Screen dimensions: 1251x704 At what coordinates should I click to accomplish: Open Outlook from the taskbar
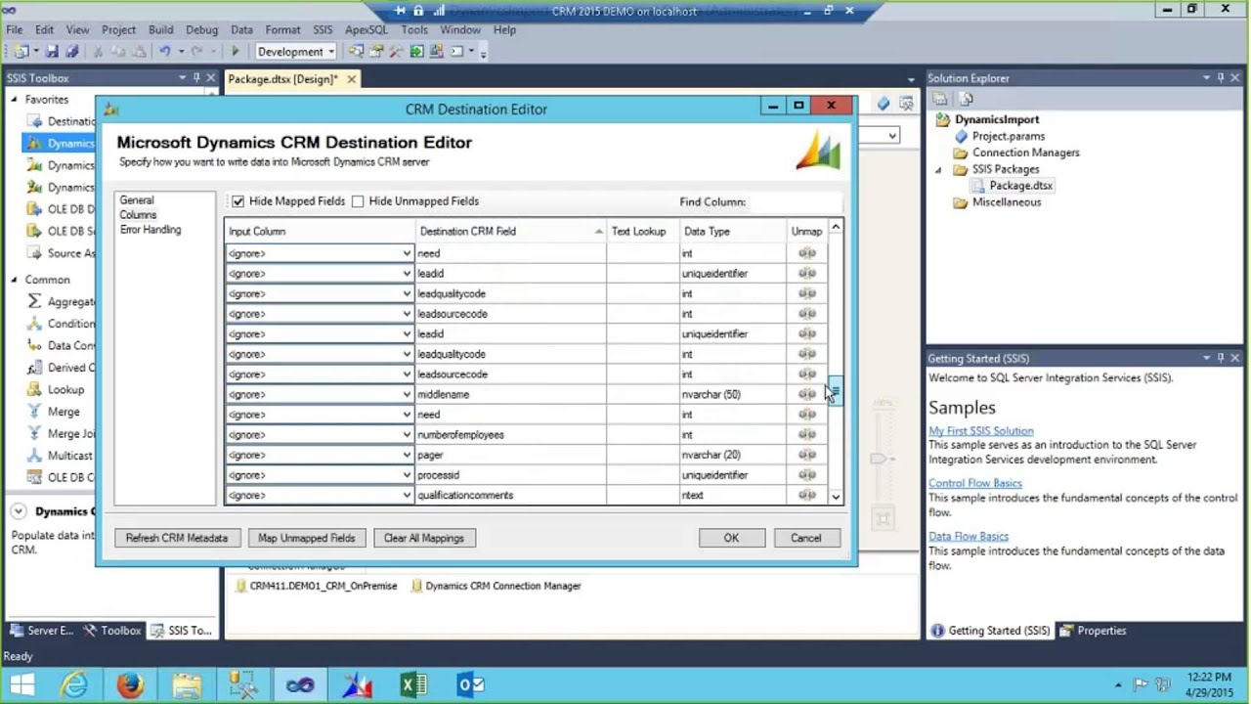tap(470, 685)
